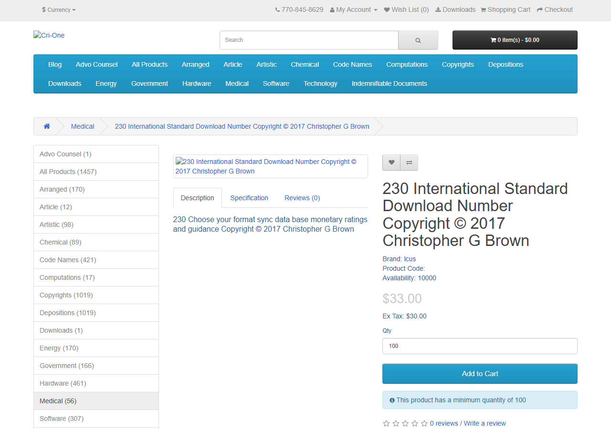The image size is (611, 429).
Task: Open Code Names in navigation menu
Action: [353, 64]
